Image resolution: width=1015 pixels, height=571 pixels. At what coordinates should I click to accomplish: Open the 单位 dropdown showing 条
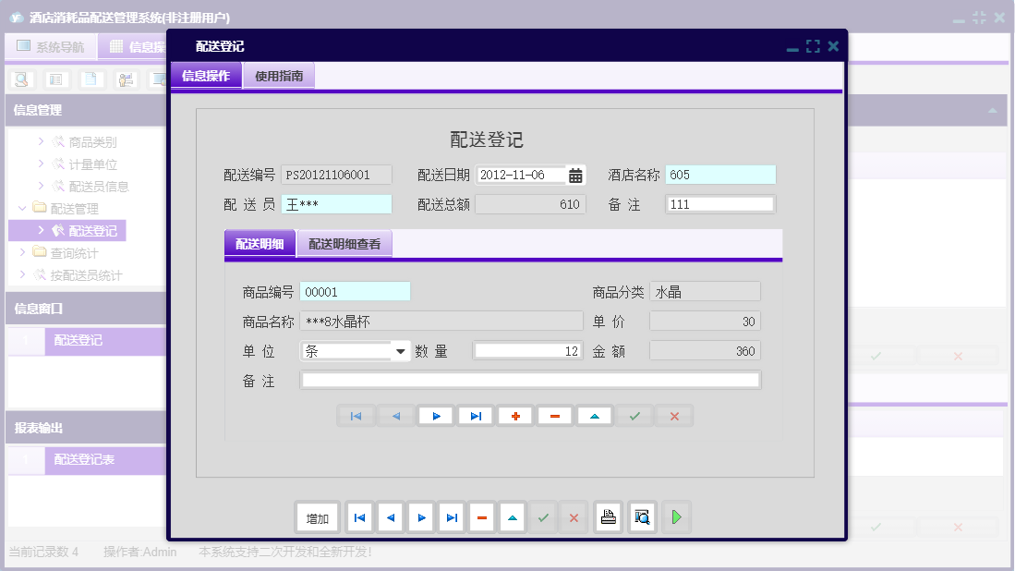(x=400, y=350)
